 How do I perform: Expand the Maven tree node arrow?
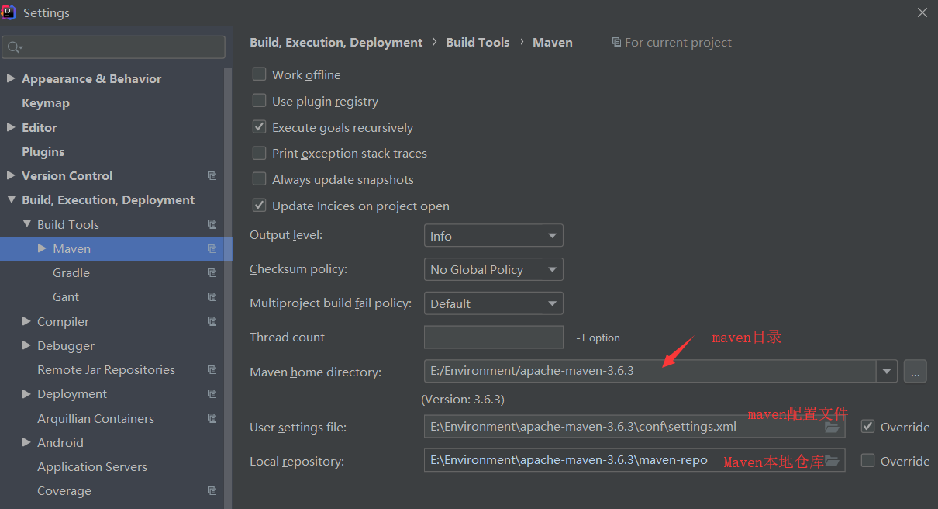pos(42,248)
